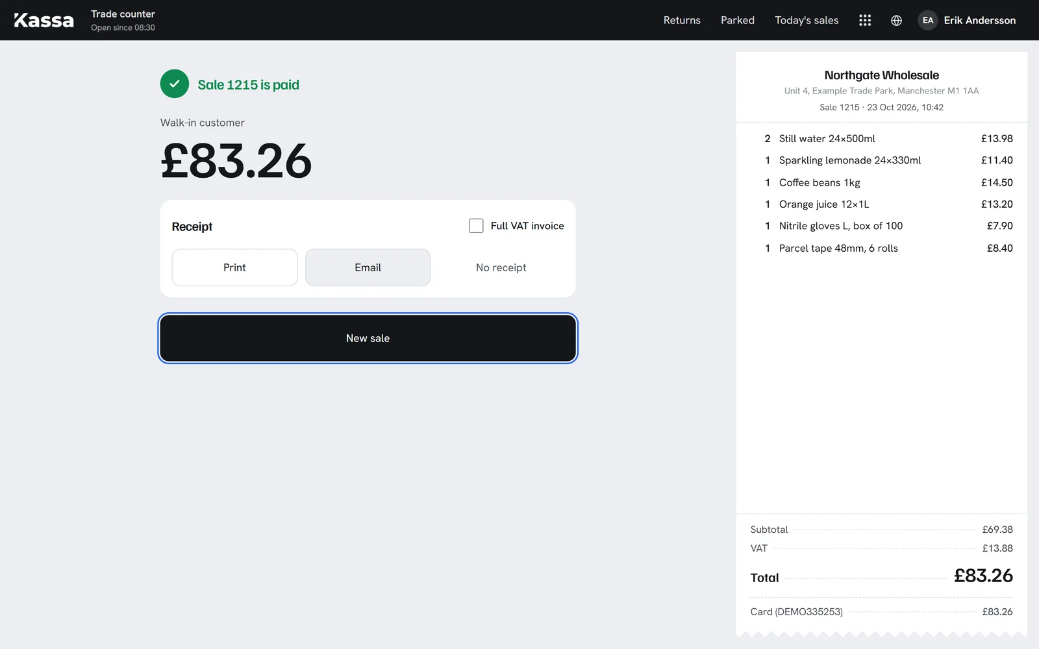This screenshot has width=1039, height=649.
Task: Select the Parcel tape 48mm line
Action: click(x=881, y=248)
